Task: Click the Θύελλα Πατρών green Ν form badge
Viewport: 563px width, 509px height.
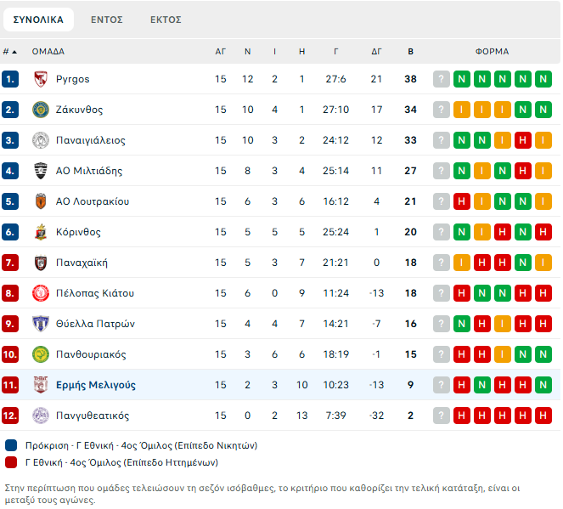Action: tap(462, 324)
